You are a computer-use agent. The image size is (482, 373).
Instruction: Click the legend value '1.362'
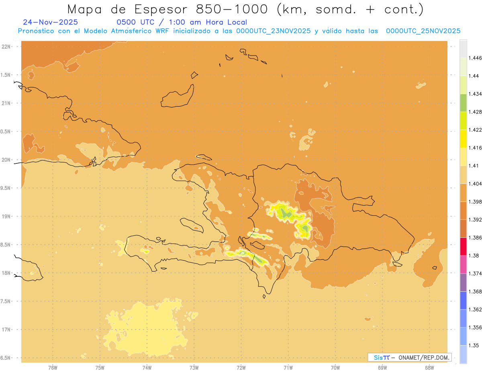pyautogui.click(x=475, y=309)
